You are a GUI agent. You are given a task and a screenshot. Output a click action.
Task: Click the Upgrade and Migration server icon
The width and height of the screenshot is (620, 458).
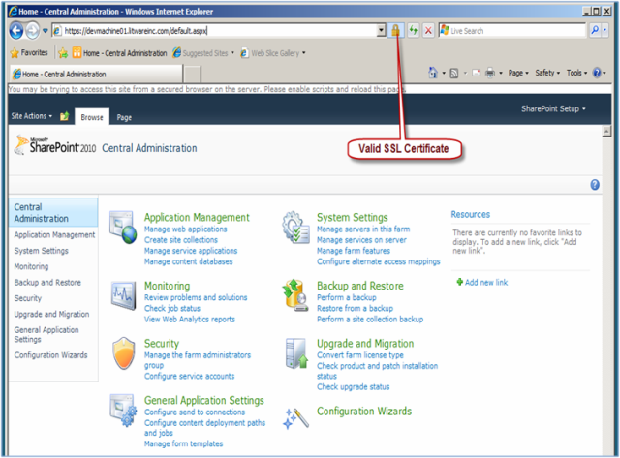point(296,352)
